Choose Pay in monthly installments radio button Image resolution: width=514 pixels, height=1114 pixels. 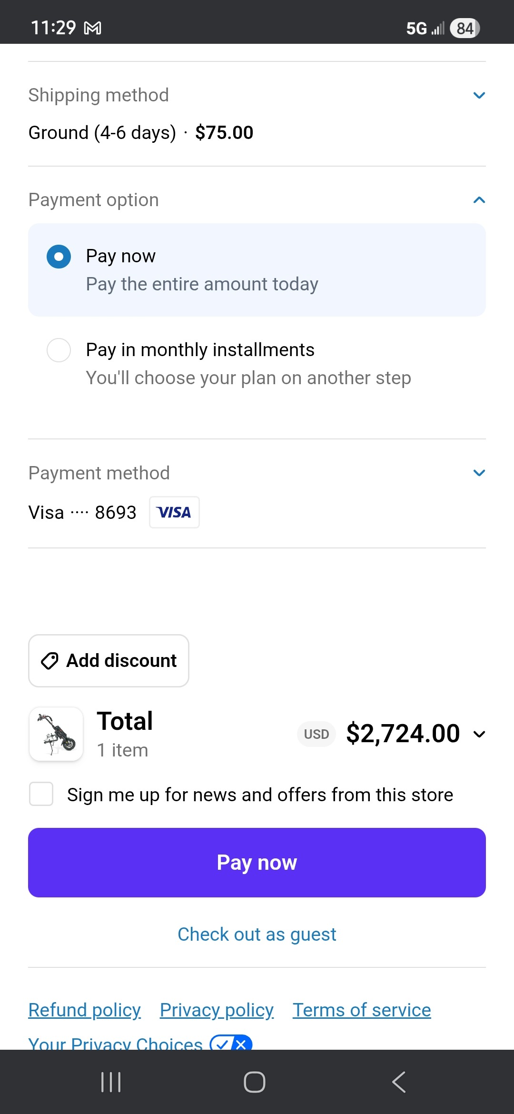pos(59,350)
